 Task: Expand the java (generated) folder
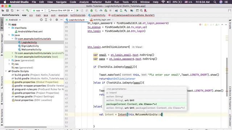[9, 60]
